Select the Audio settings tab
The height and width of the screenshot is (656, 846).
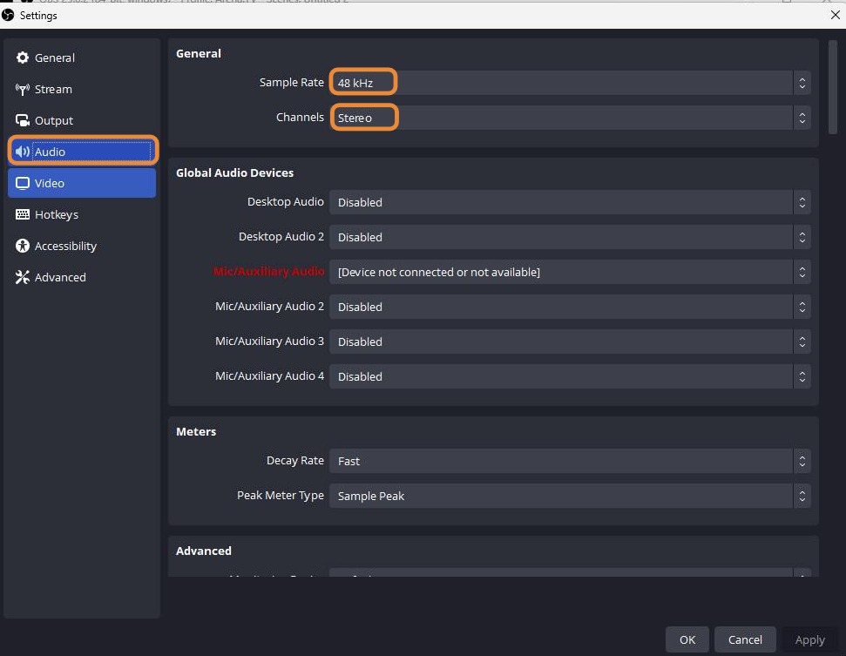coord(82,152)
